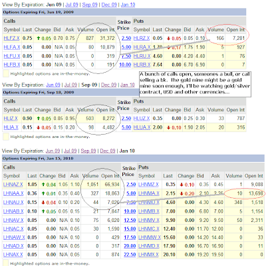The image size is (266, 266).
Task: Open the LHNAU.X January call symbol
Action: pyautogui.click(x=13, y=202)
